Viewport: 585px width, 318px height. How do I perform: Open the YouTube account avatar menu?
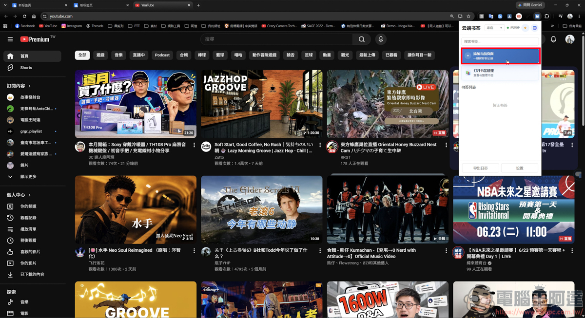(x=570, y=39)
